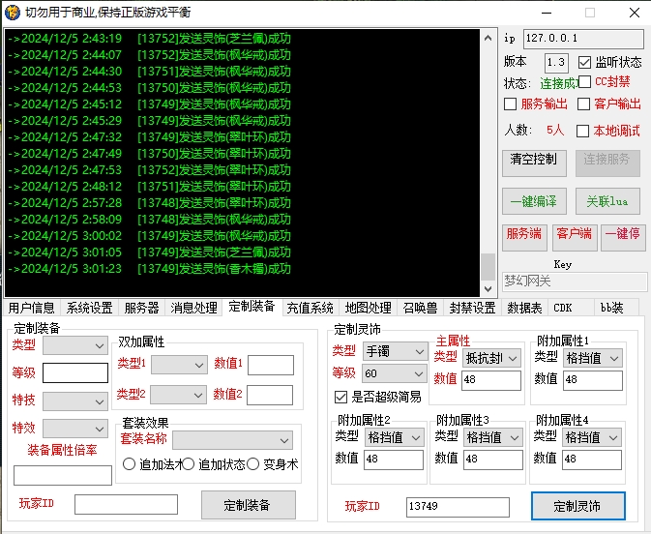Open 双加属性 类型2 dropdown
This screenshot has height=534, width=651.
[178, 395]
